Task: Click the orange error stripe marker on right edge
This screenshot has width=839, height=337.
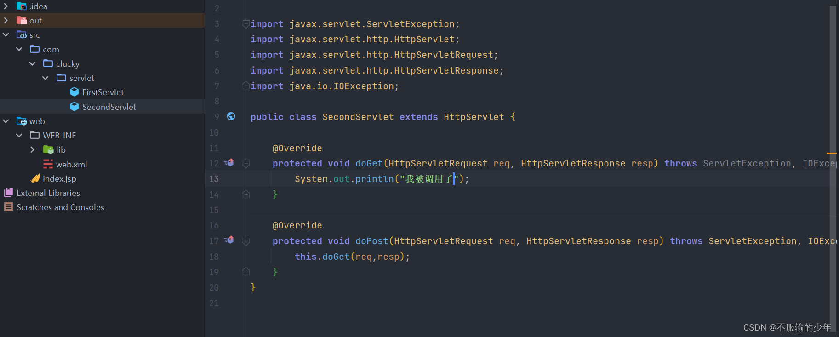Action: click(831, 153)
